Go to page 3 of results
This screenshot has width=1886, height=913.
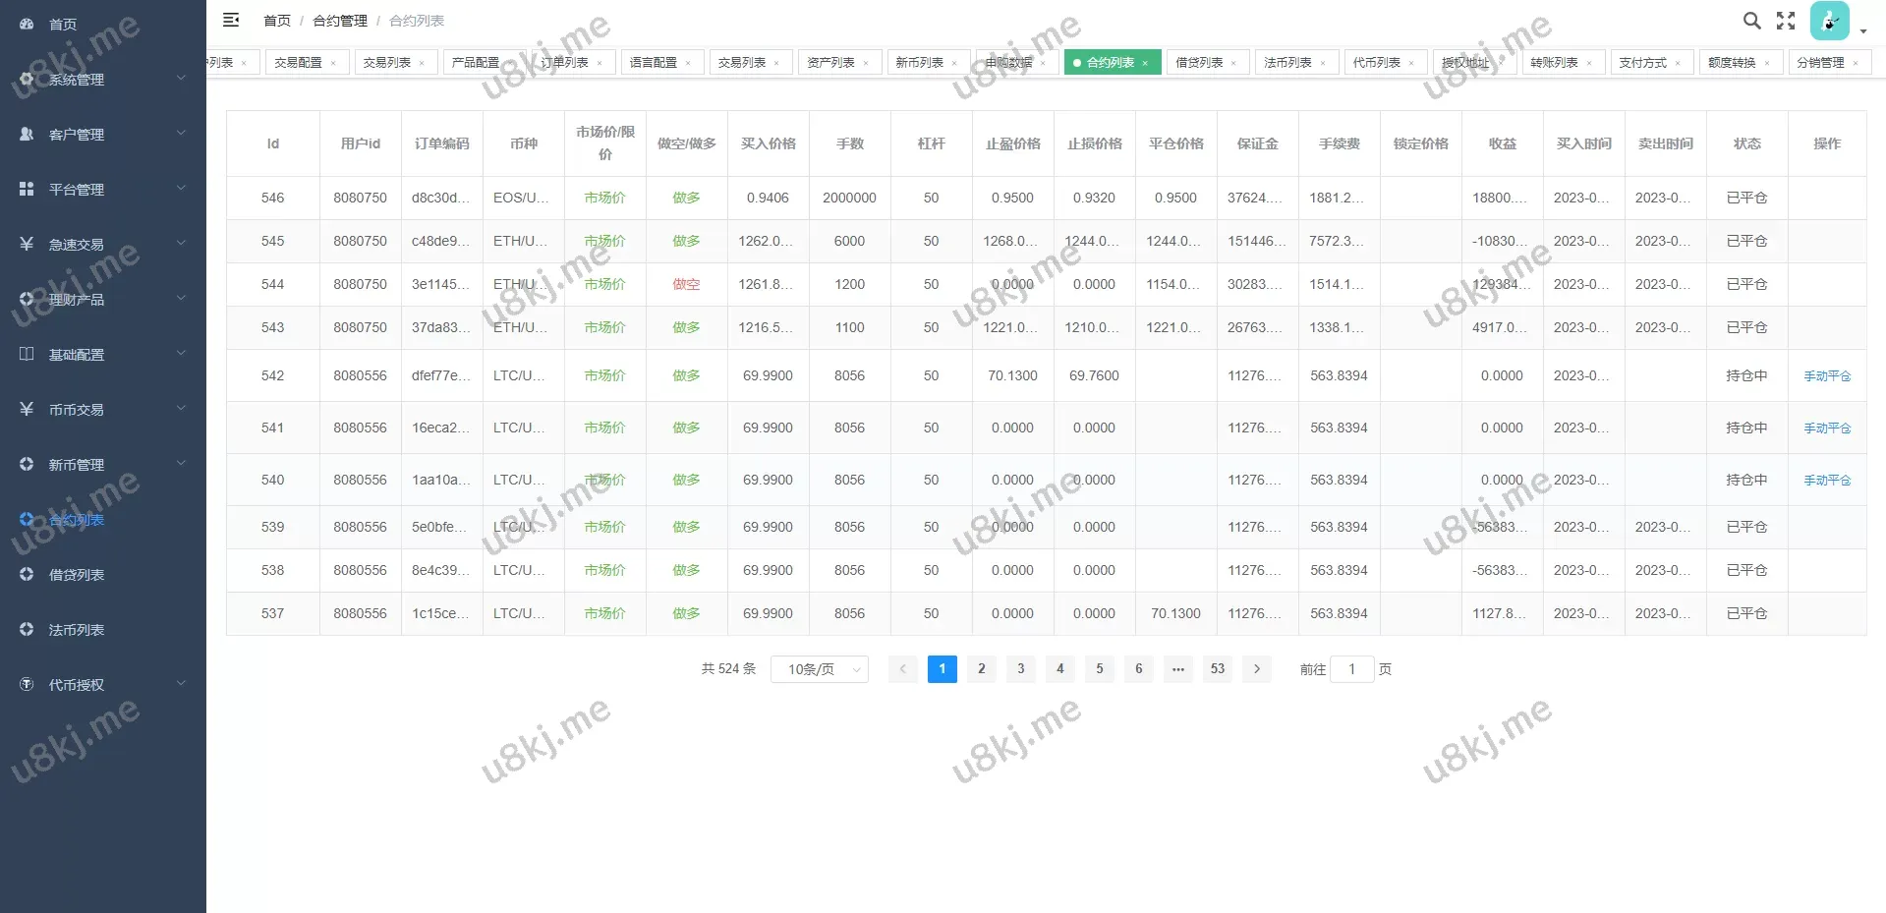point(1020,669)
